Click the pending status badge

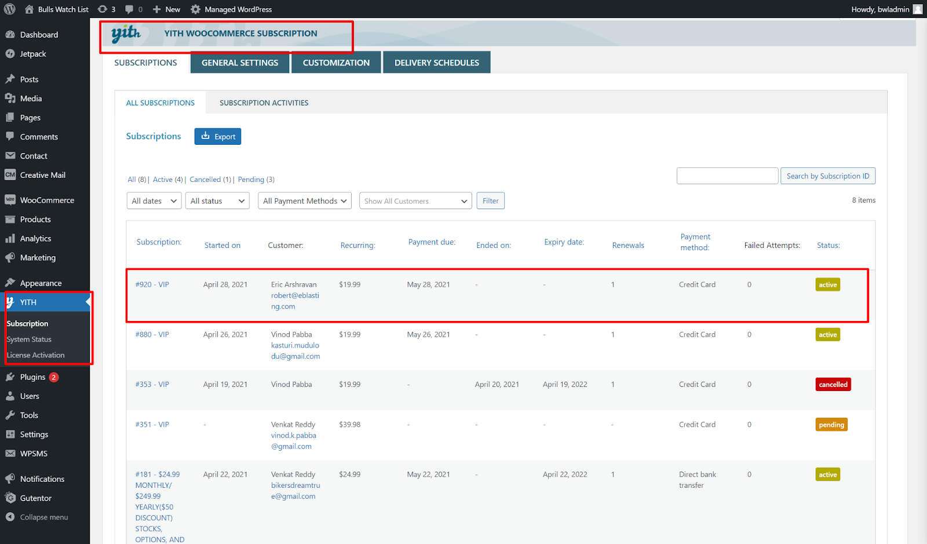click(831, 425)
